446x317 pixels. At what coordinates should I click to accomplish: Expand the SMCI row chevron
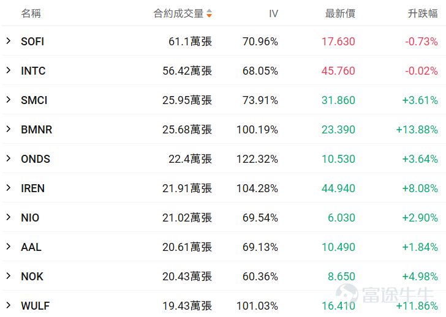pos(9,100)
